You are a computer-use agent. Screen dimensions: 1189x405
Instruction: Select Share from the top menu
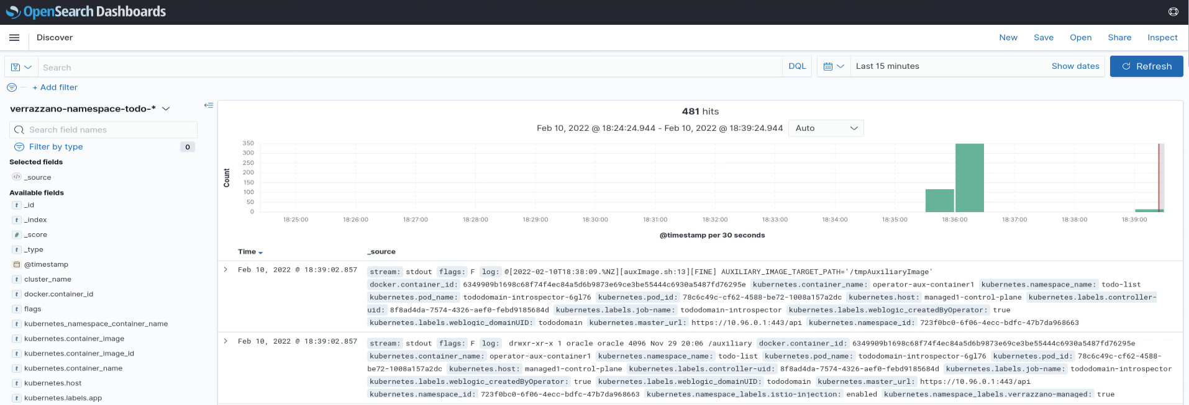tap(1119, 38)
